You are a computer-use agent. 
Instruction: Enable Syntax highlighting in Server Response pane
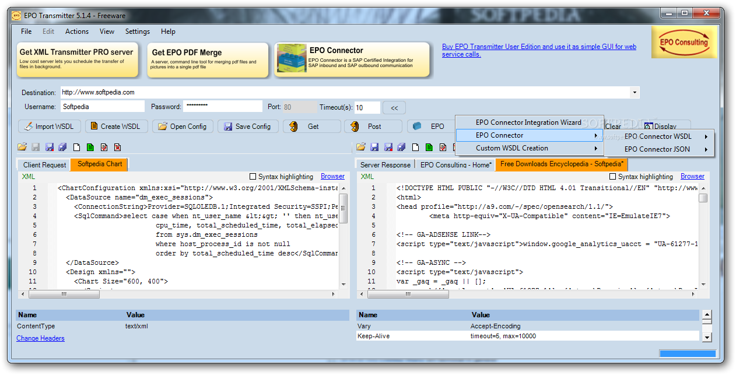click(x=612, y=176)
